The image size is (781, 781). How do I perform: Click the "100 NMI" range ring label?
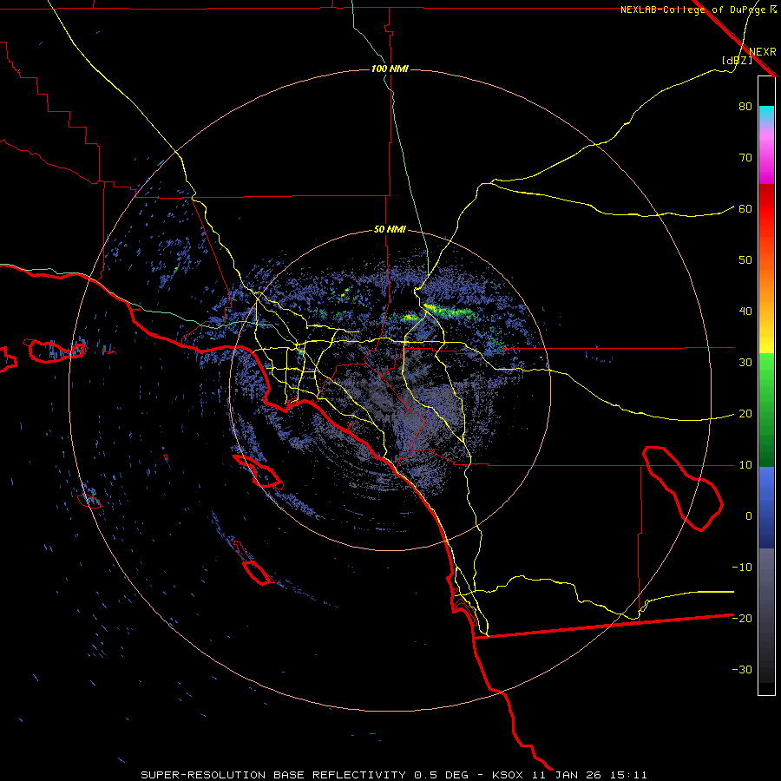pyautogui.click(x=390, y=69)
